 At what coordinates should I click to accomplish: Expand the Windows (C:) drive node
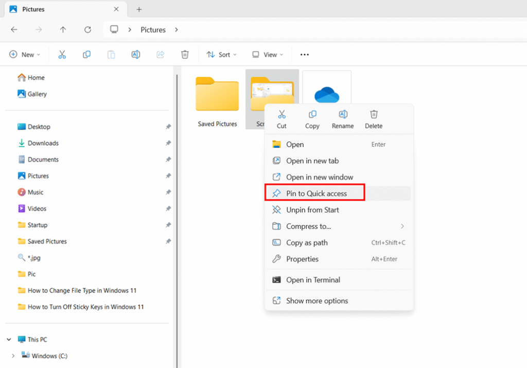pos(13,356)
